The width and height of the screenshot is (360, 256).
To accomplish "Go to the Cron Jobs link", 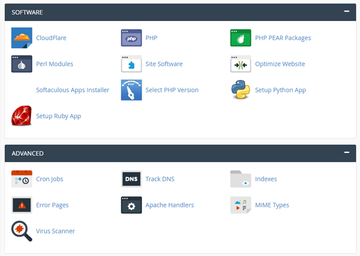I will tap(49, 179).
